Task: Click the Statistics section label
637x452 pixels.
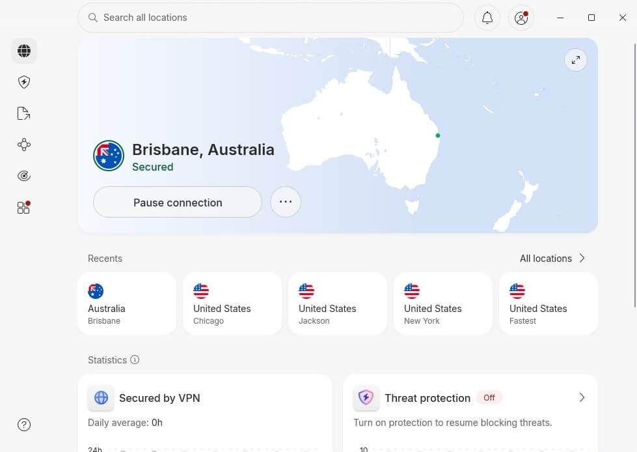Action: [x=107, y=360]
